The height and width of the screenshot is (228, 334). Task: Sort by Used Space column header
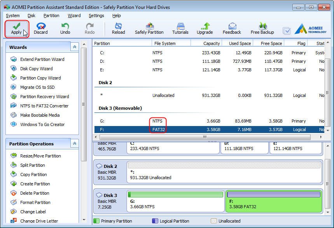pyautogui.click(x=238, y=43)
